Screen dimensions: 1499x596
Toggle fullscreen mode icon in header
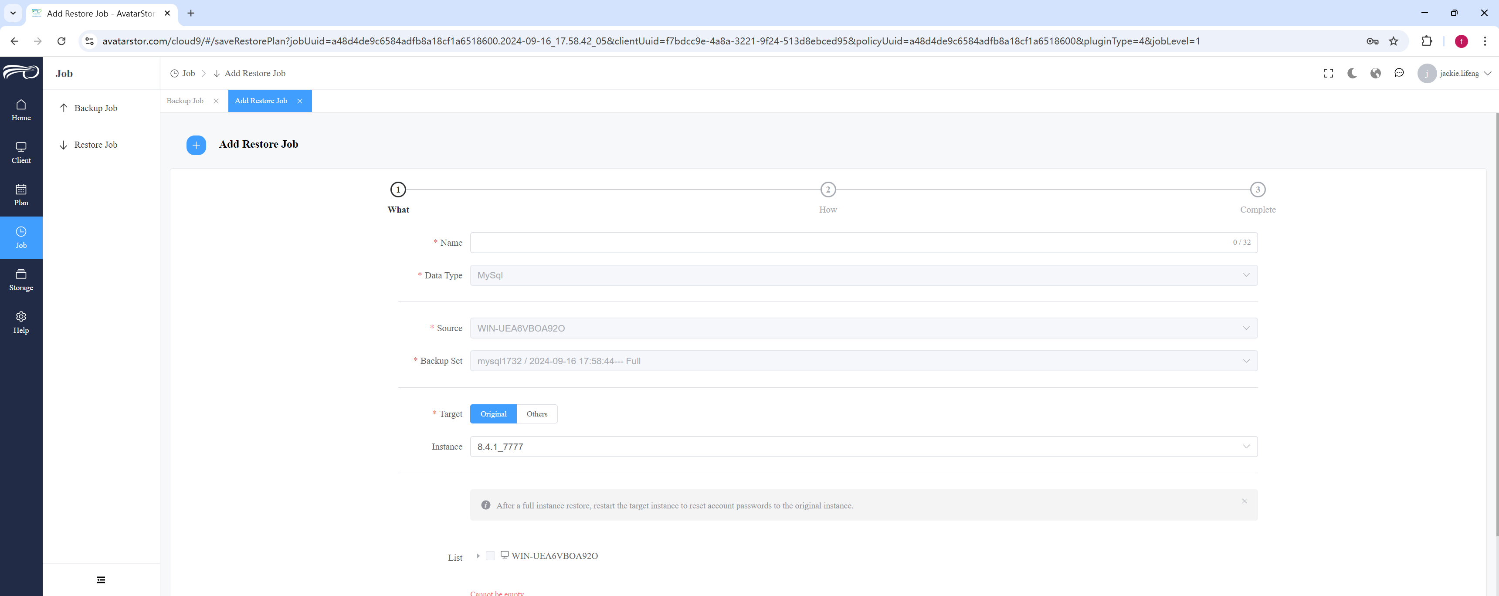[1328, 73]
